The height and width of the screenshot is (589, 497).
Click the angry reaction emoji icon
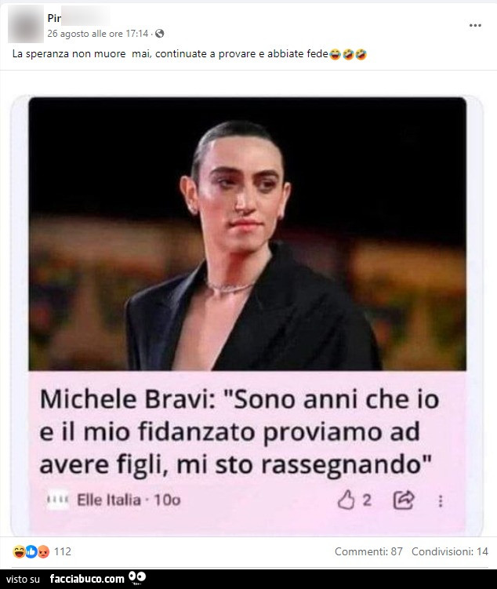(x=44, y=551)
